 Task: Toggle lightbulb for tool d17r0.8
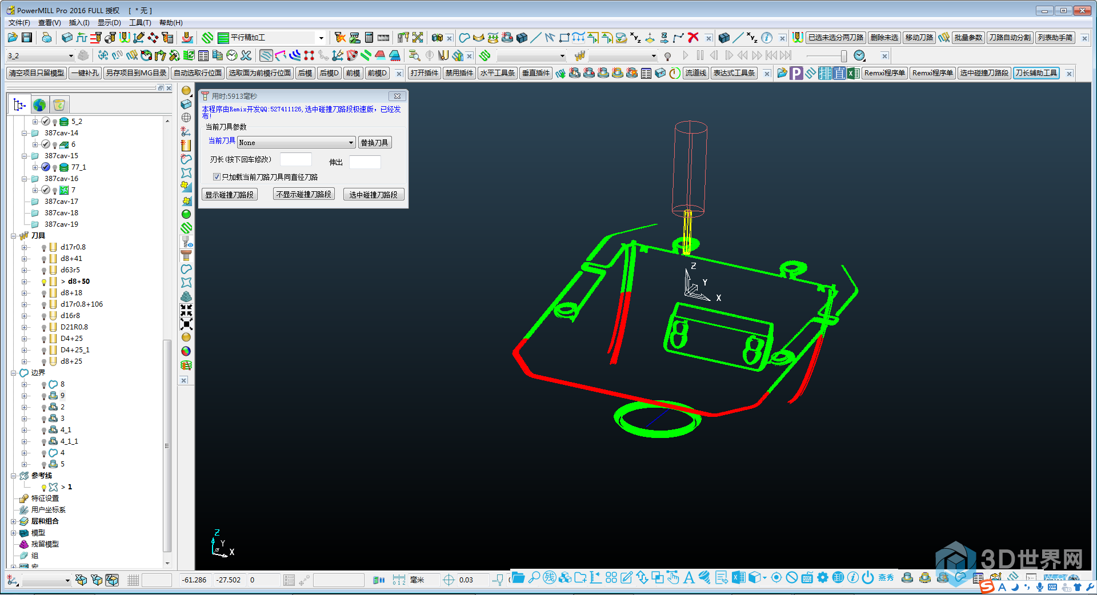click(44, 248)
